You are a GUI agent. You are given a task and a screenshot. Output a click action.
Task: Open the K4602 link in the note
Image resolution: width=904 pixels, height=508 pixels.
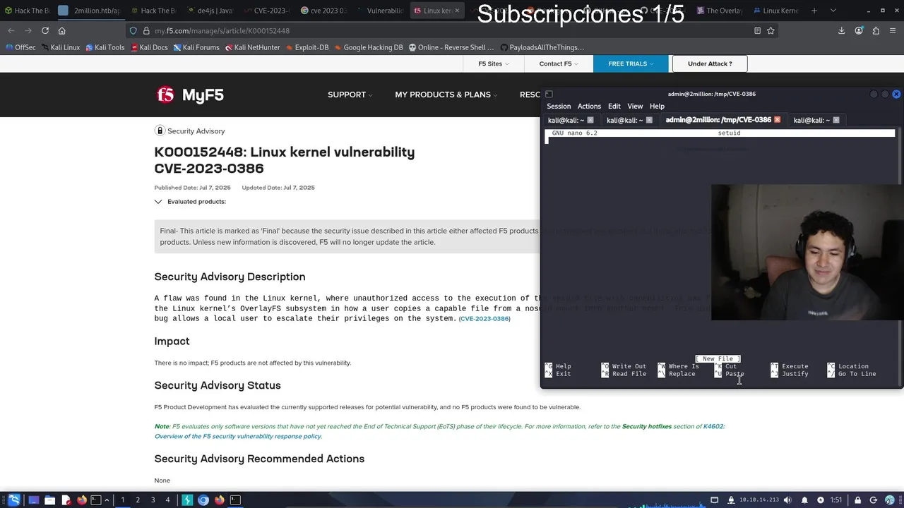click(x=713, y=426)
